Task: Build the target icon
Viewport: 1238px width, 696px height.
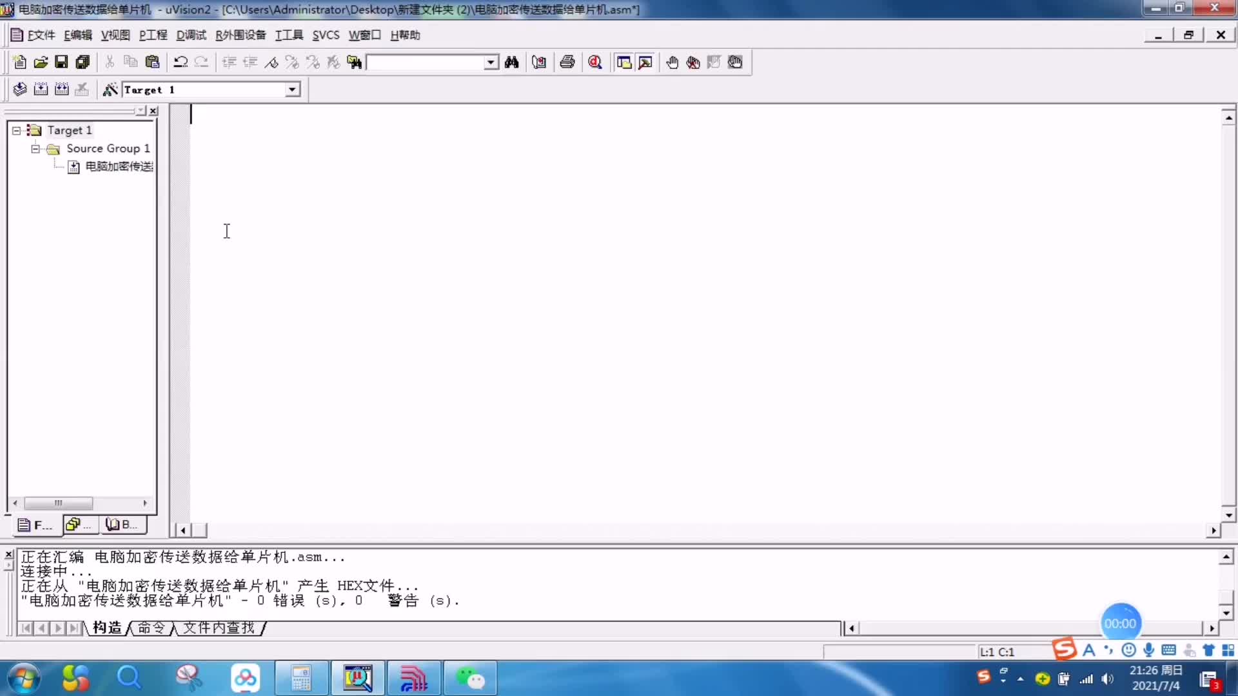Action: (x=41, y=89)
